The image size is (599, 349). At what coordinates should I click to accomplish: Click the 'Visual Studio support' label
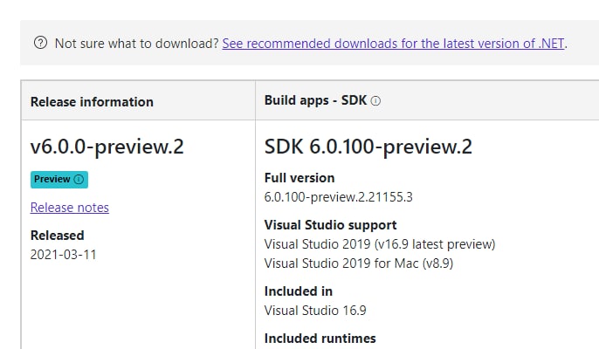[x=330, y=225]
